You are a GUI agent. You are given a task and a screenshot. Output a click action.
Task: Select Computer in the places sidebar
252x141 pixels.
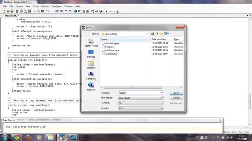[91, 76]
